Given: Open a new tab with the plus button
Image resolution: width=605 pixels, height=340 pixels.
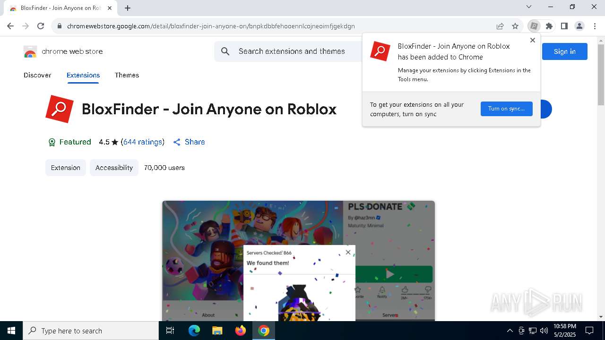Looking at the screenshot, I should [128, 8].
